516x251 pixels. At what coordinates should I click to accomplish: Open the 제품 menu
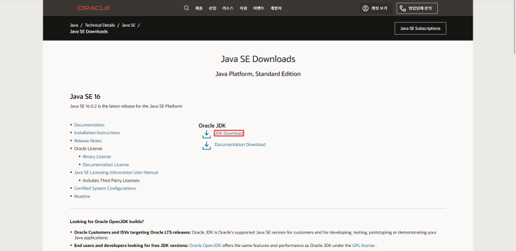point(199,8)
